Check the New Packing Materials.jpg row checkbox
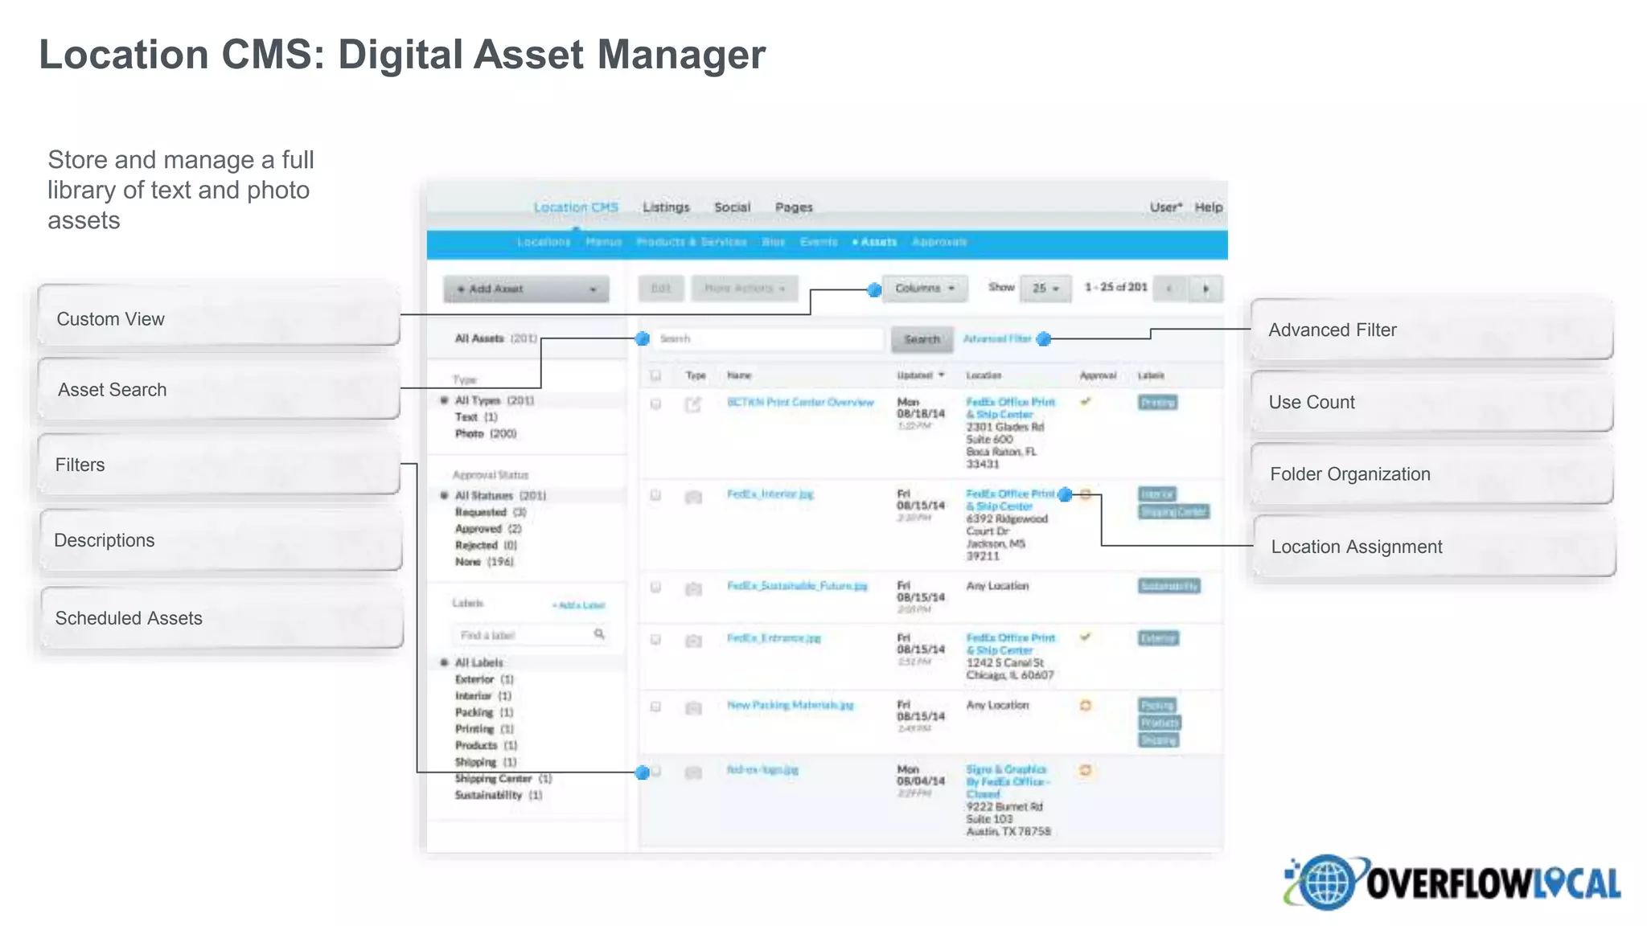The width and height of the screenshot is (1647, 926). click(655, 707)
